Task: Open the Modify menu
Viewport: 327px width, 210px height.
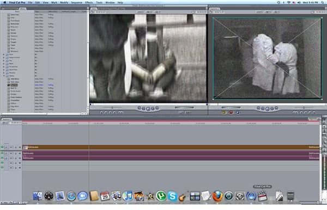Action: click(x=64, y=3)
